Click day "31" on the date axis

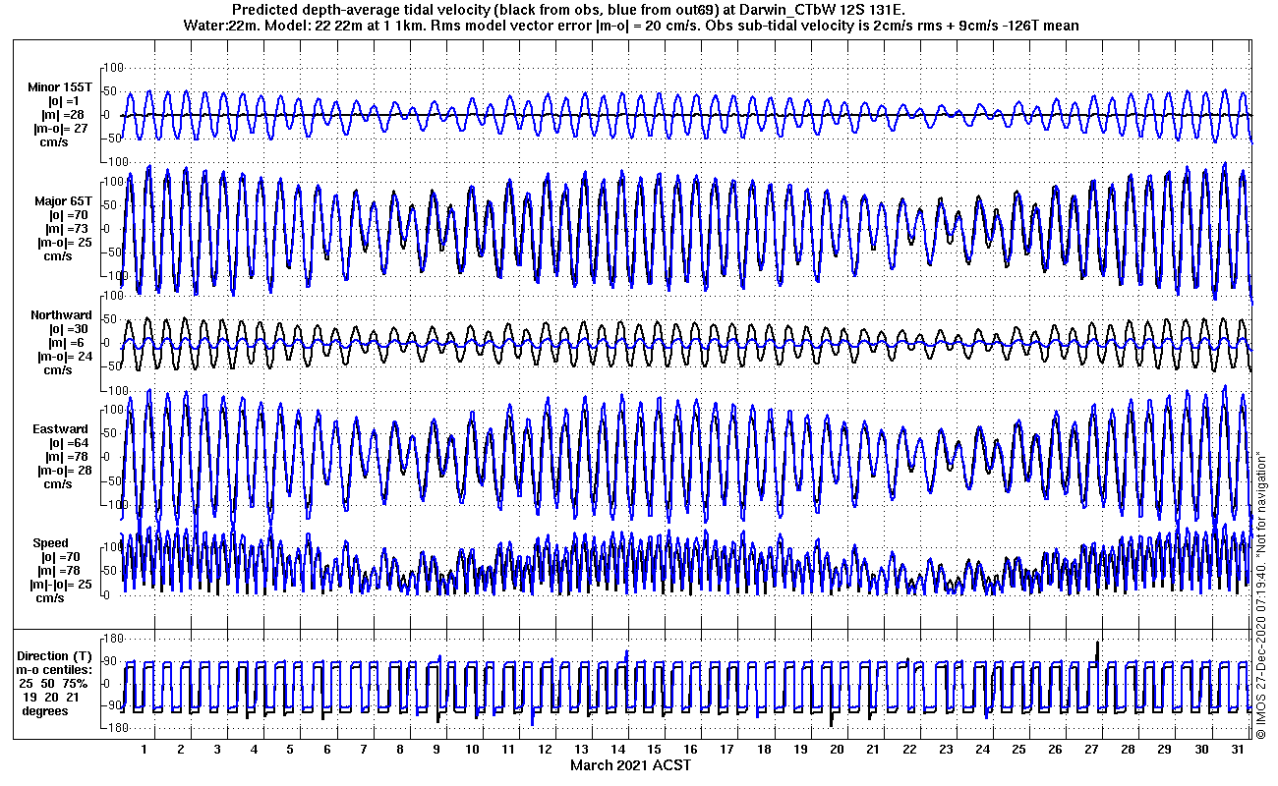tap(1238, 750)
